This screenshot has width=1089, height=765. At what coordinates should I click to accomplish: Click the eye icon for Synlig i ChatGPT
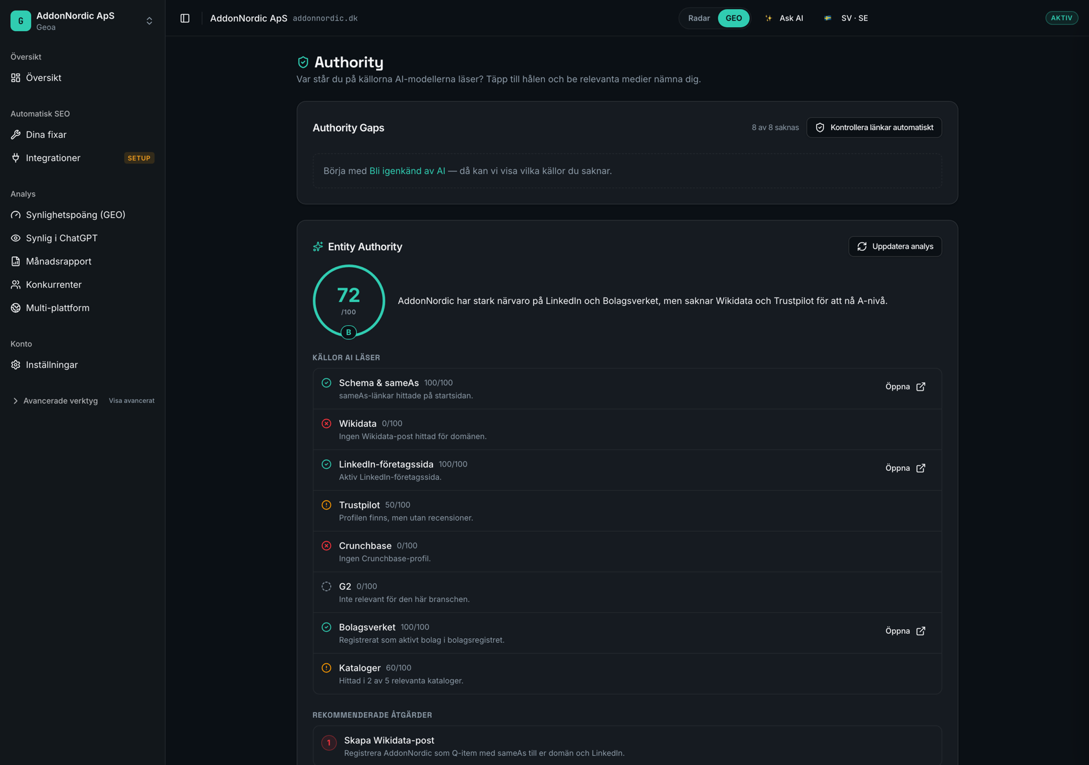(16, 238)
